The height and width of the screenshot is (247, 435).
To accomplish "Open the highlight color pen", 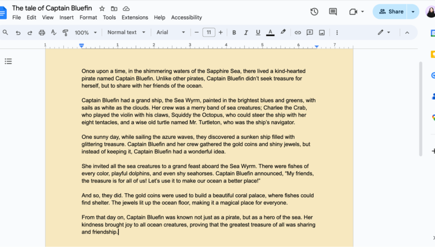I will 283,32.
